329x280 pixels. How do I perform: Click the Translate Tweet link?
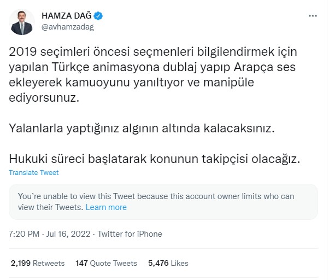tap(34, 173)
